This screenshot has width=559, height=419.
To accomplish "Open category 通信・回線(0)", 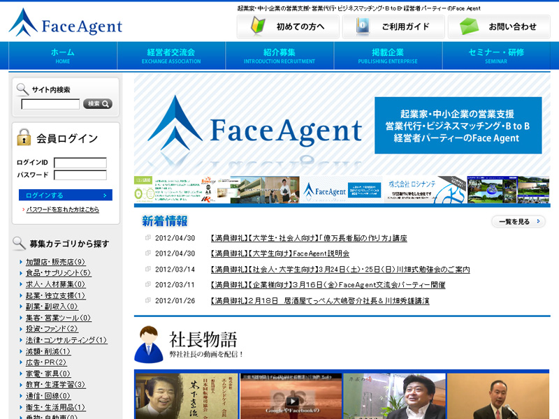I will point(48,396).
